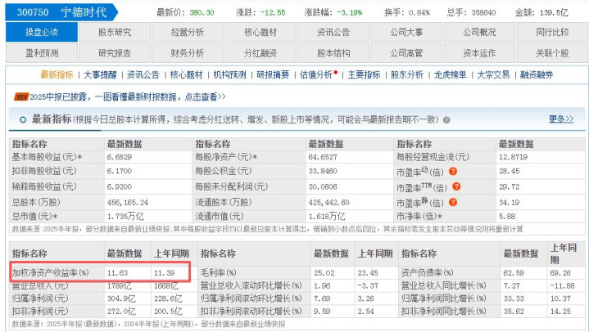Click the 资产负债率 latest value 62.59
589x332 pixels.
click(514, 273)
